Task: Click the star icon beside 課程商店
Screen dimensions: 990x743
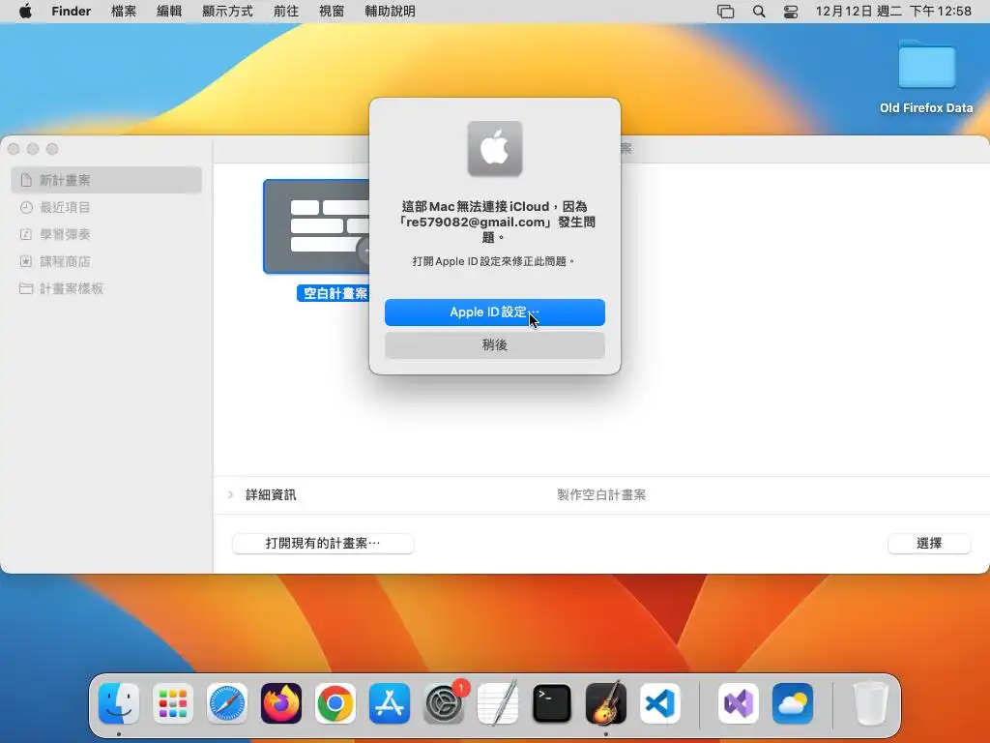Action: coord(26,261)
